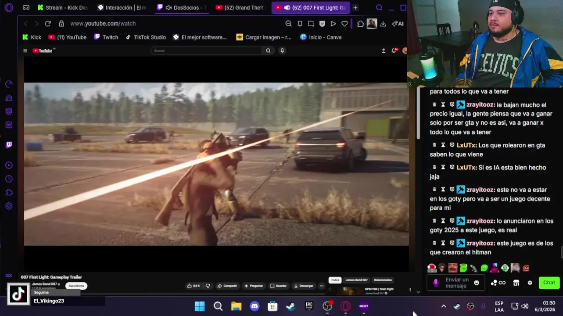Select the James Bond 007 filter chip
The height and width of the screenshot is (316, 563).
coord(356,280)
